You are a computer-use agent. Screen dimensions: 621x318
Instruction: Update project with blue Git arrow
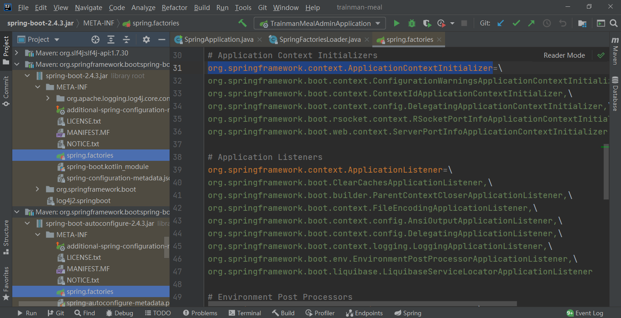501,23
